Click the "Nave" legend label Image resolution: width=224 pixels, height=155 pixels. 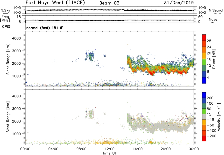tap(213, 20)
